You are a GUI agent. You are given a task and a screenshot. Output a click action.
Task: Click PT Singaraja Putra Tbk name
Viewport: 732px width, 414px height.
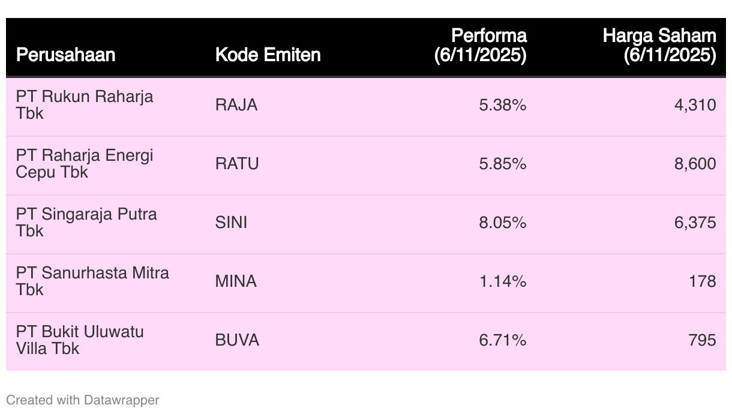pos(86,223)
